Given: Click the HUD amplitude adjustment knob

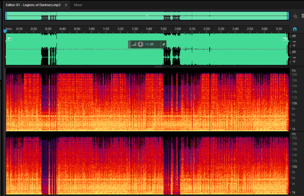Looking at the screenshot, I should click(x=140, y=44).
